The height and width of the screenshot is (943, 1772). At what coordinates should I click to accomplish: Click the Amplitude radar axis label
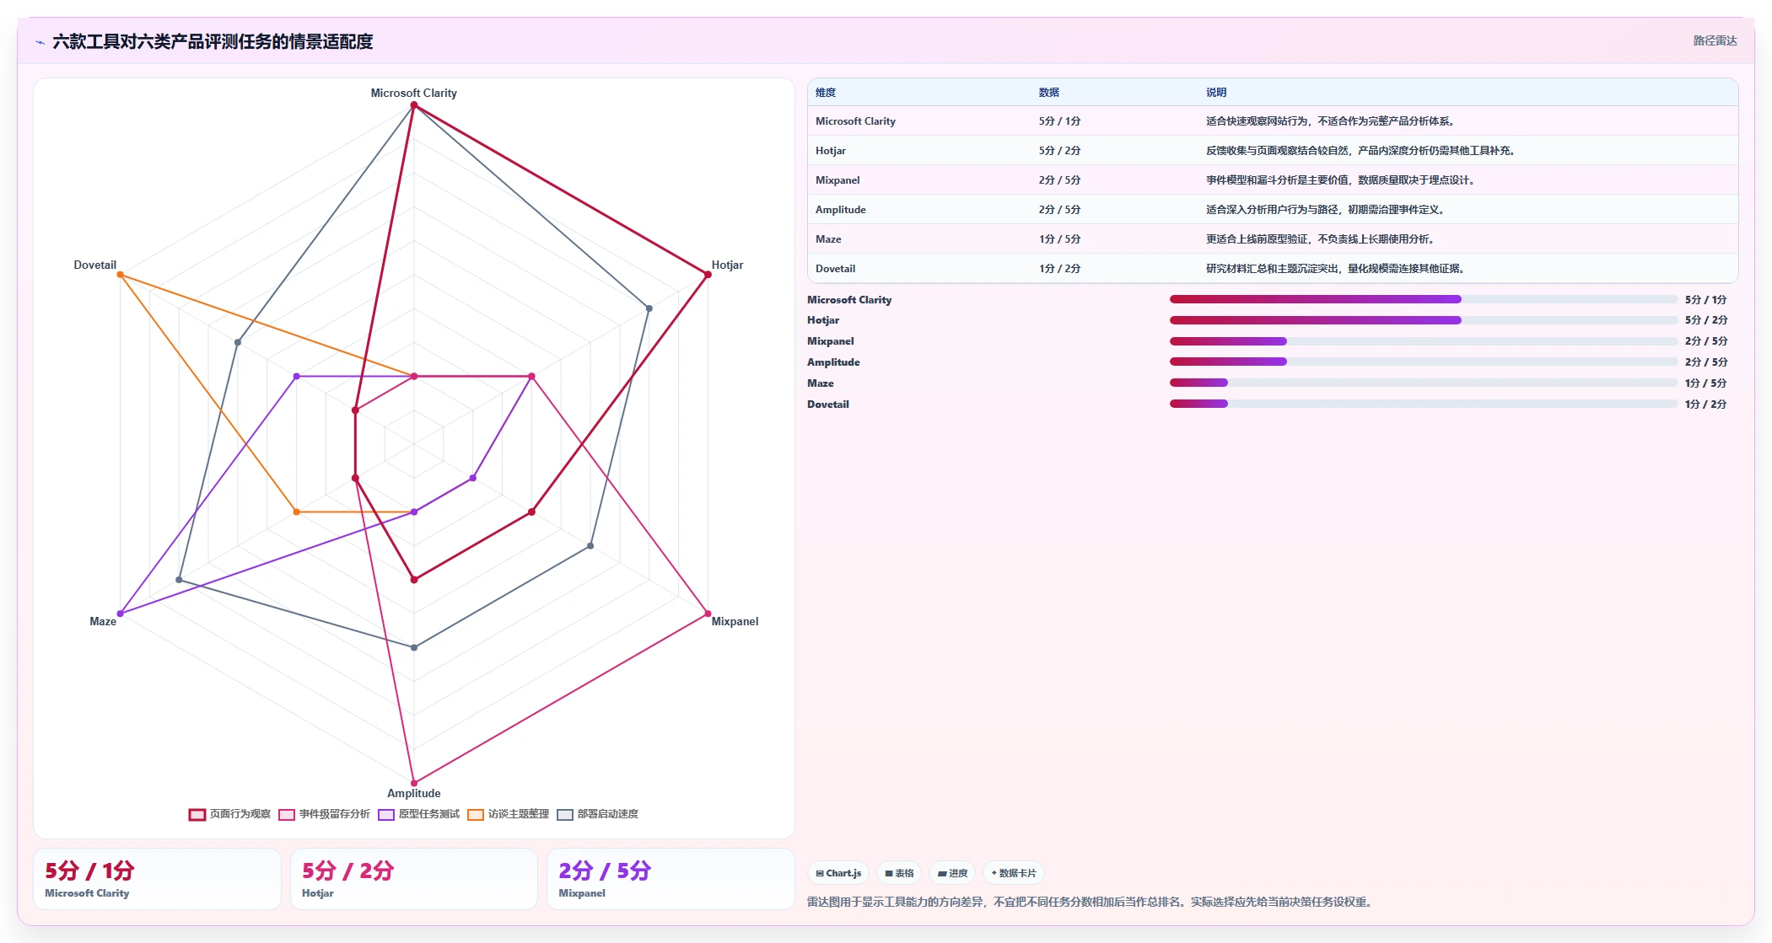click(414, 793)
